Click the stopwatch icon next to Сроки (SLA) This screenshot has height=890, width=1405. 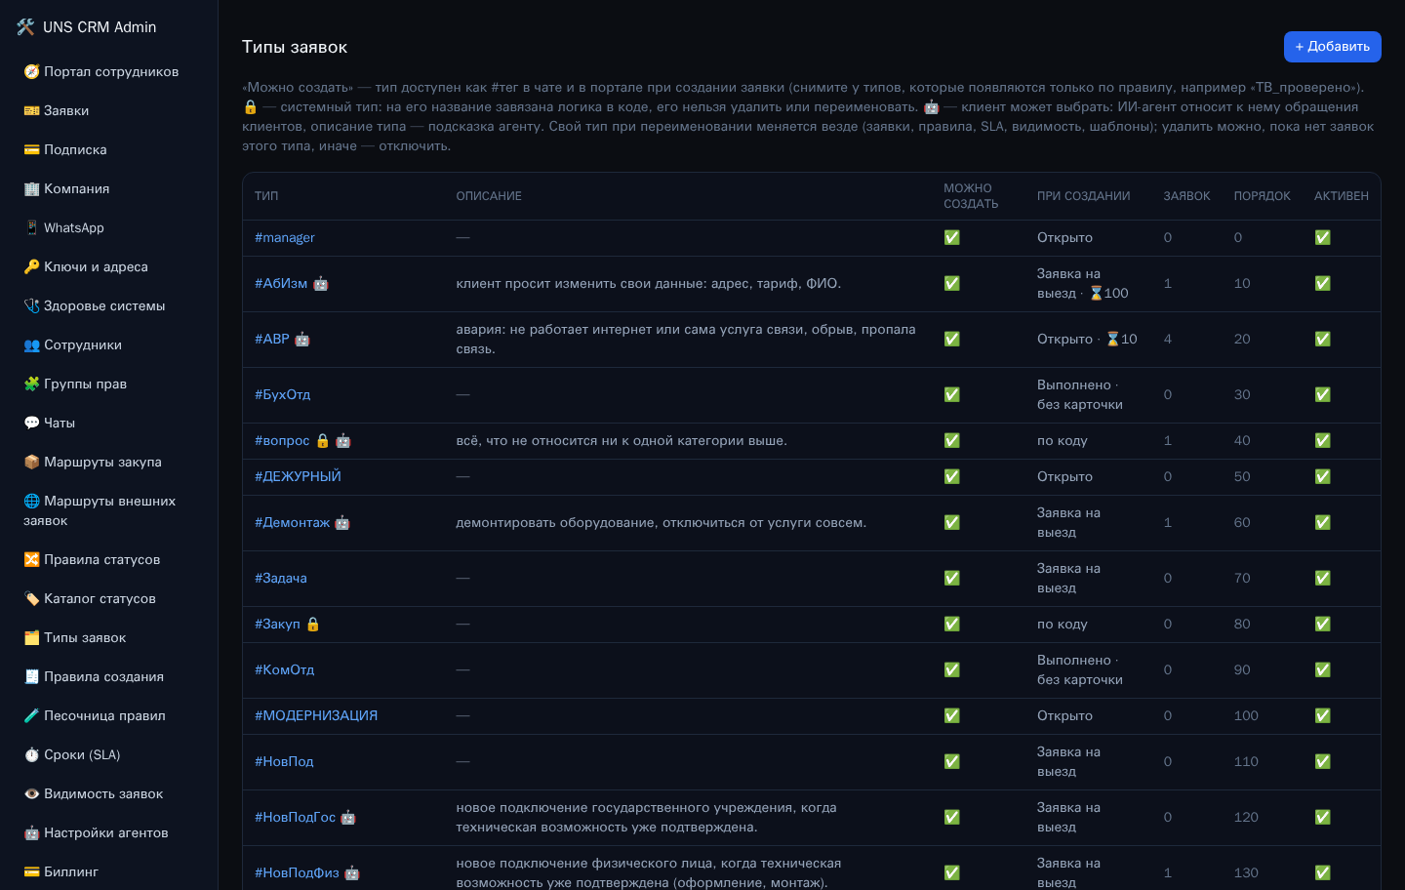coord(31,754)
